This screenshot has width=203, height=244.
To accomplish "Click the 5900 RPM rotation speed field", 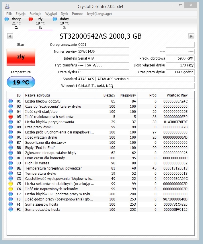I will point(180,58).
